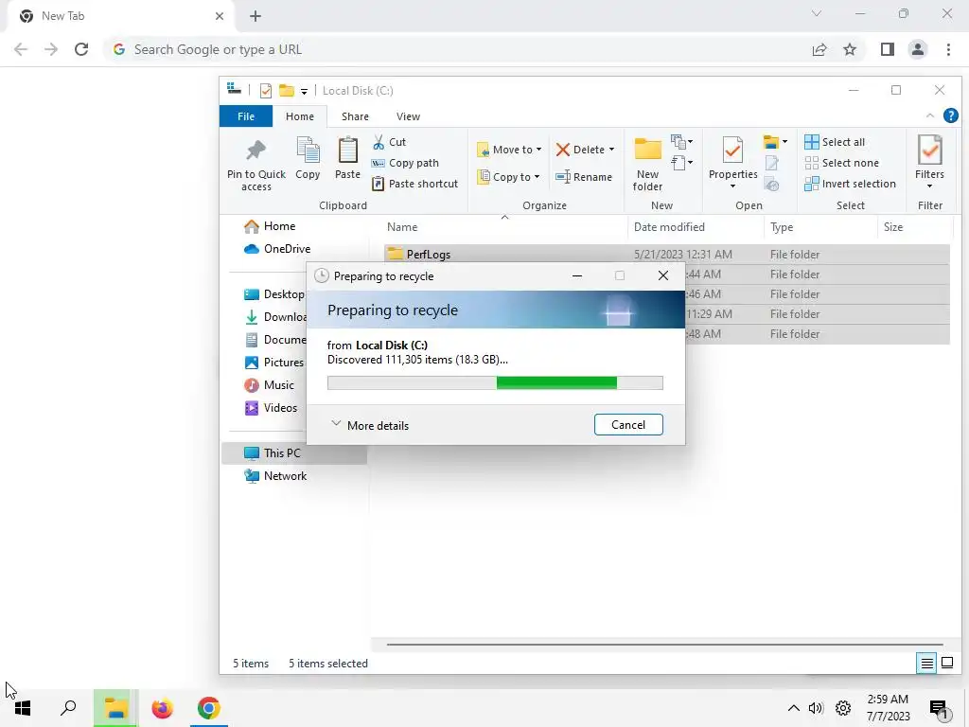Click the Paste clipboard icon
Image resolution: width=969 pixels, height=727 pixels.
pos(347,151)
